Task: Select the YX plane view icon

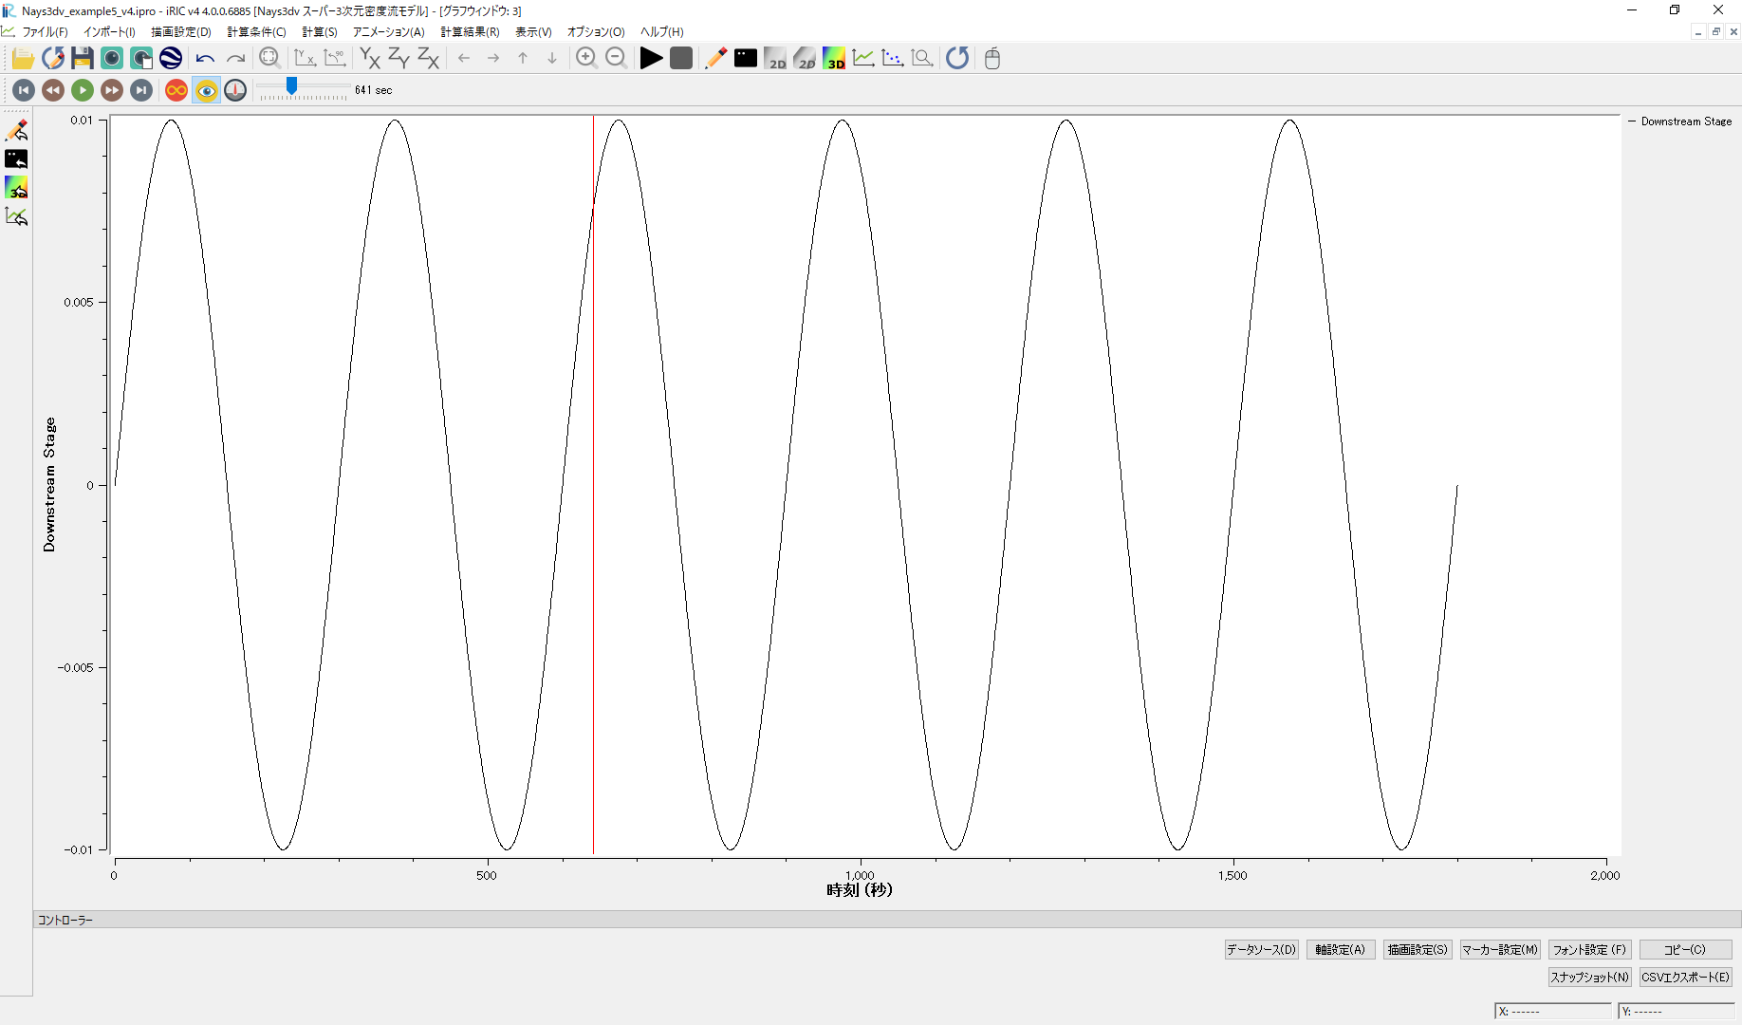Action: [370, 59]
